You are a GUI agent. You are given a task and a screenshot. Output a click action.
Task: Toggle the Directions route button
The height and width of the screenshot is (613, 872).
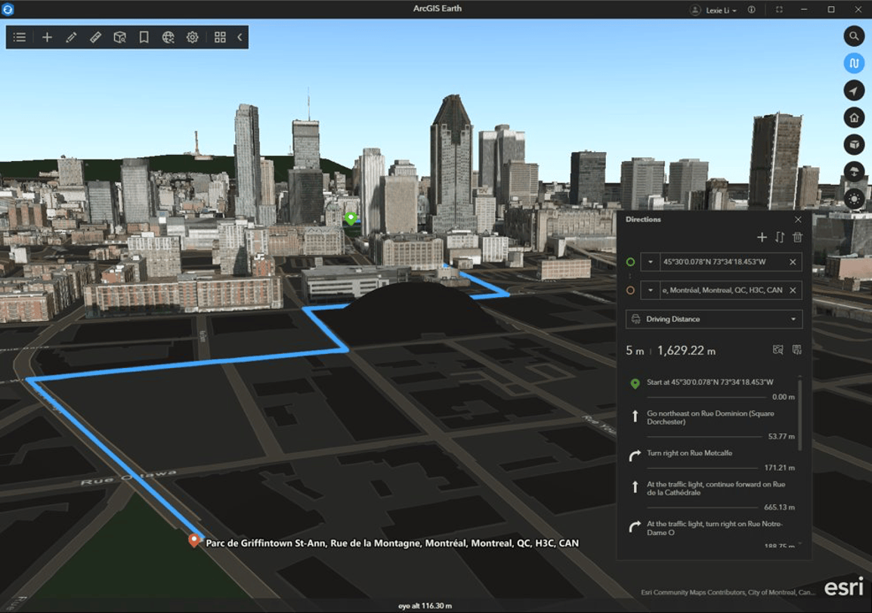tap(854, 63)
